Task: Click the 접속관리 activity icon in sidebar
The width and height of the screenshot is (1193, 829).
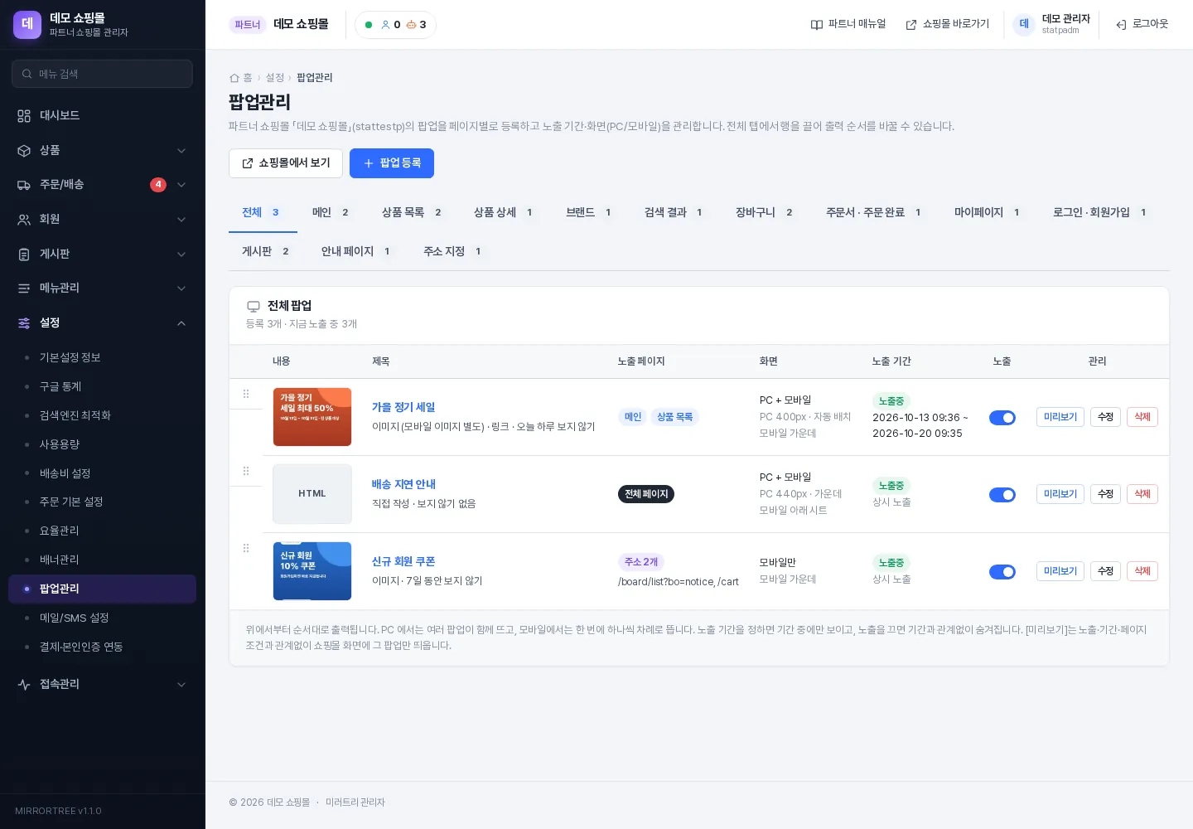Action: tap(24, 685)
